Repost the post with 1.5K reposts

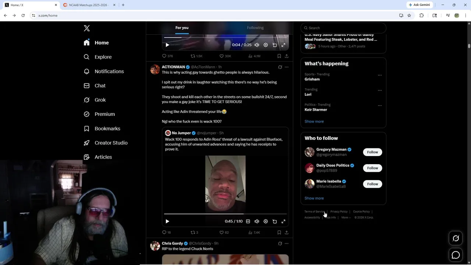pos(196,56)
